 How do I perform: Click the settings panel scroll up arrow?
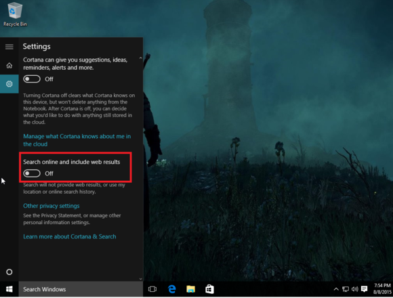(141, 58)
